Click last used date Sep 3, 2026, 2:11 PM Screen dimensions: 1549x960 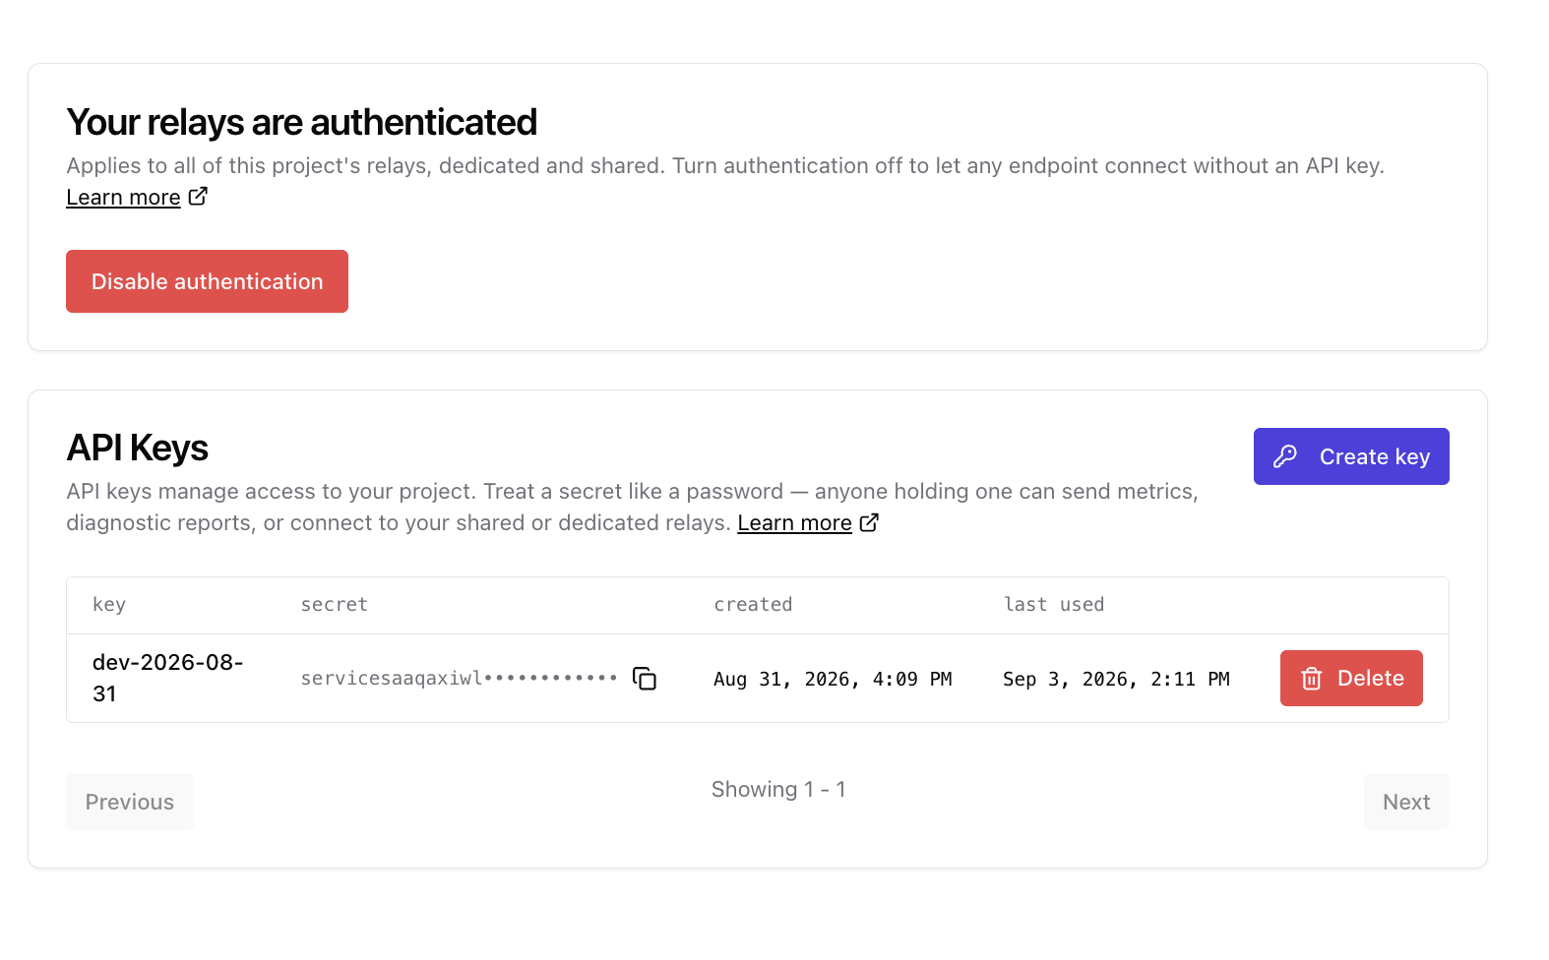click(1116, 679)
